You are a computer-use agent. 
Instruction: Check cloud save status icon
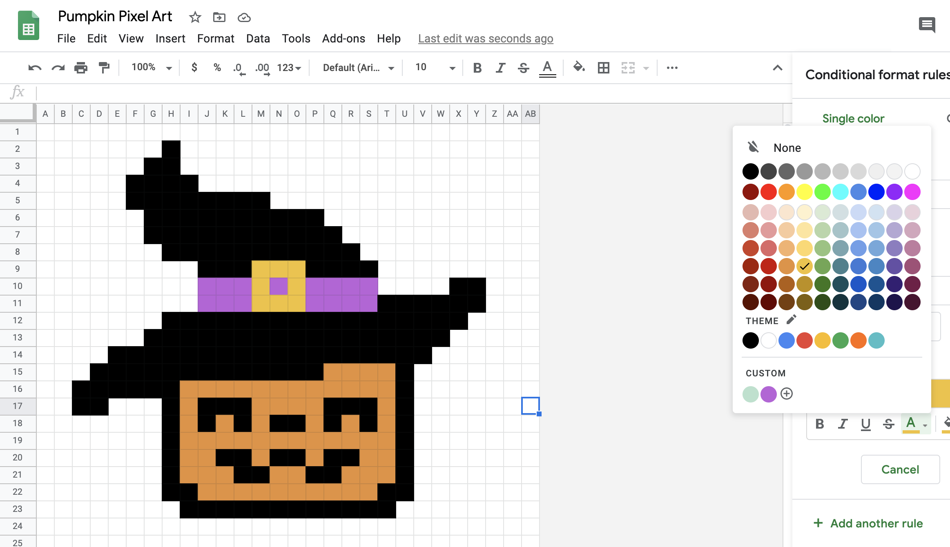244,18
